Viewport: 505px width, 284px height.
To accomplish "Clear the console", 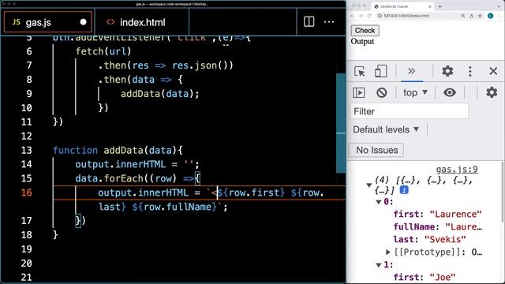I will click(382, 93).
